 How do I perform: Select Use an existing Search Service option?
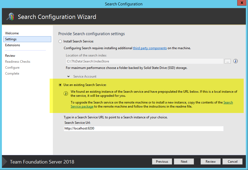(x=60, y=85)
